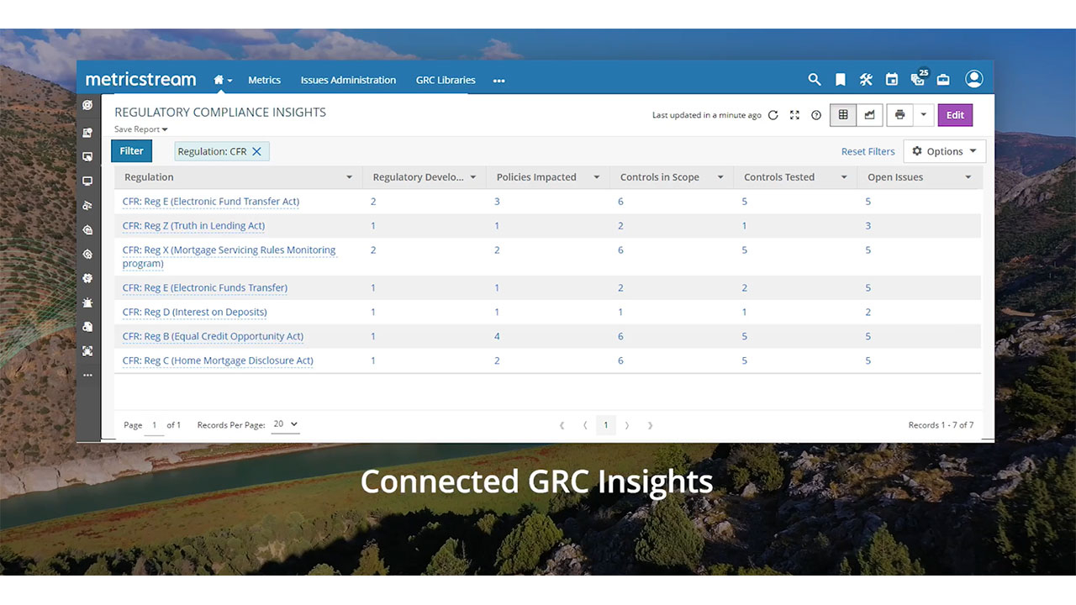Refresh the report data

click(773, 115)
